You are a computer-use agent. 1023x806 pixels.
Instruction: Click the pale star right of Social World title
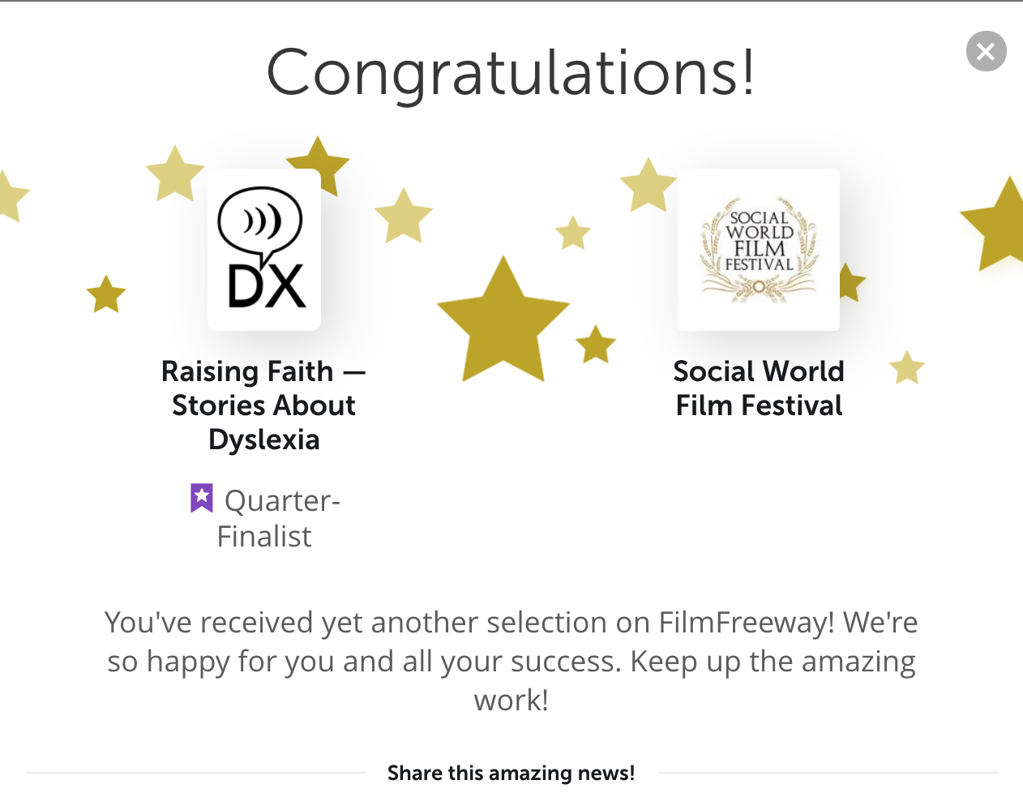pyautogui.click(x=907, y=368)
